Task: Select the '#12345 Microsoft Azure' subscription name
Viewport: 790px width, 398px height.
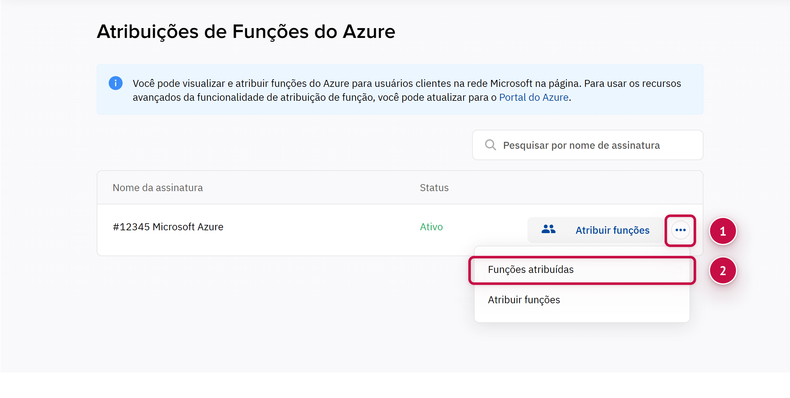Action: (x=168, y=227)
